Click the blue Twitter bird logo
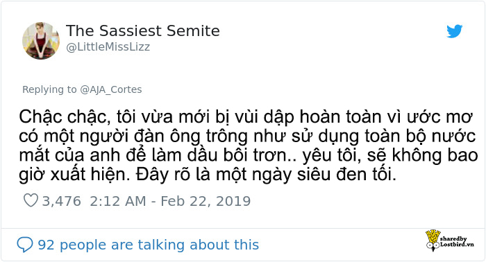The height and width of the screenshot is (262, 486). (454, 31)
